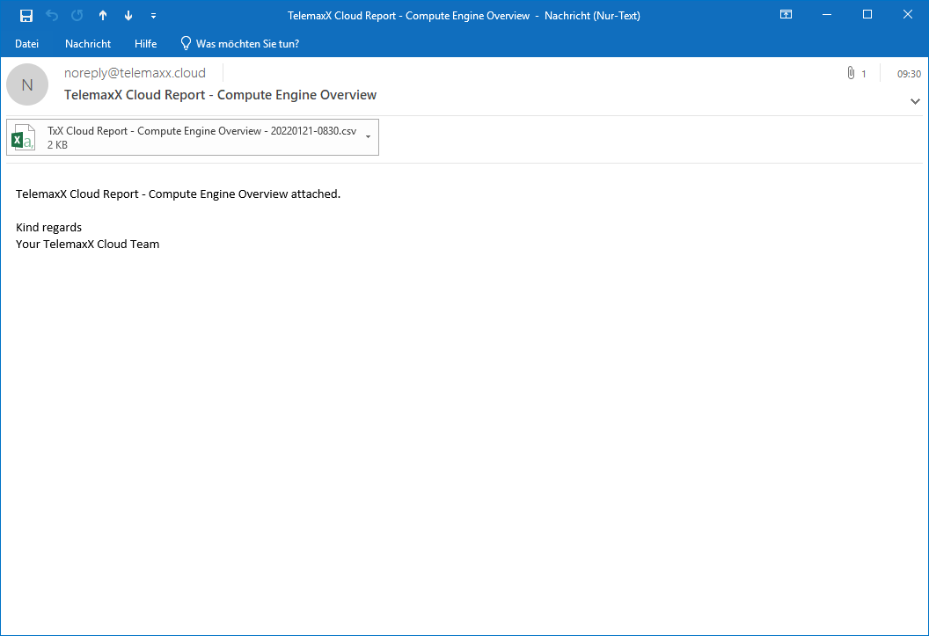This screenshot has height=636, width=929.
Task: Click the sender avatar circle N
Action: [x=27, y=84]
